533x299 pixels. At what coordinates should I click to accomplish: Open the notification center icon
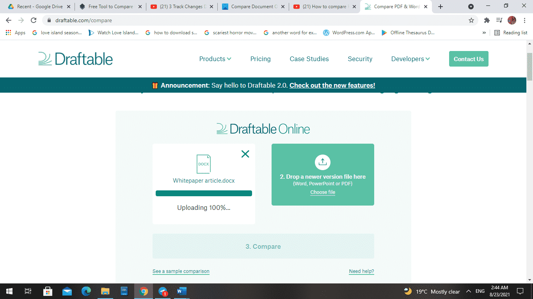pos(520,291)
